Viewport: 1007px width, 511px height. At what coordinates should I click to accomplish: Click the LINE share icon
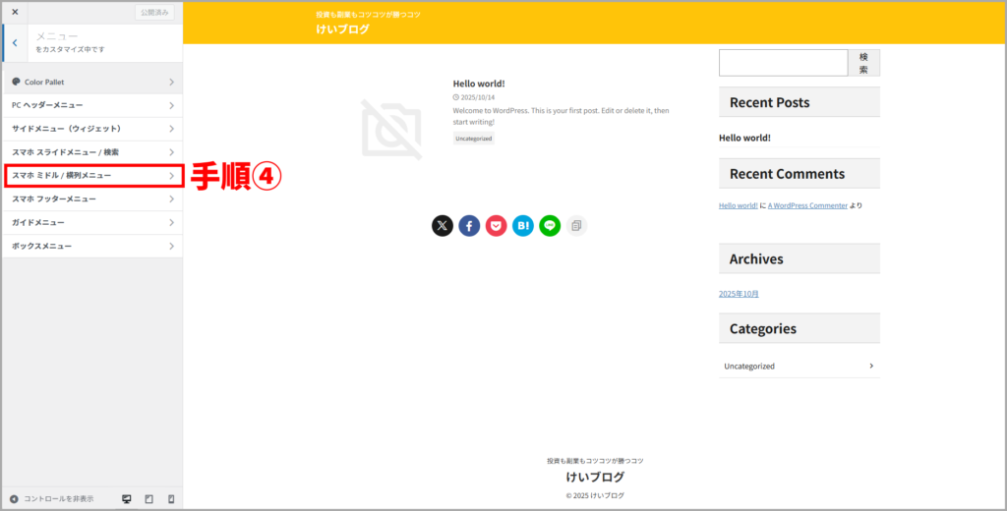pyautogui.click(x=550, y=226)
